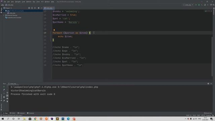Hide the Project panel with minus icon
215x121 pixels.
pyautogui.click(x=42, y=8)
